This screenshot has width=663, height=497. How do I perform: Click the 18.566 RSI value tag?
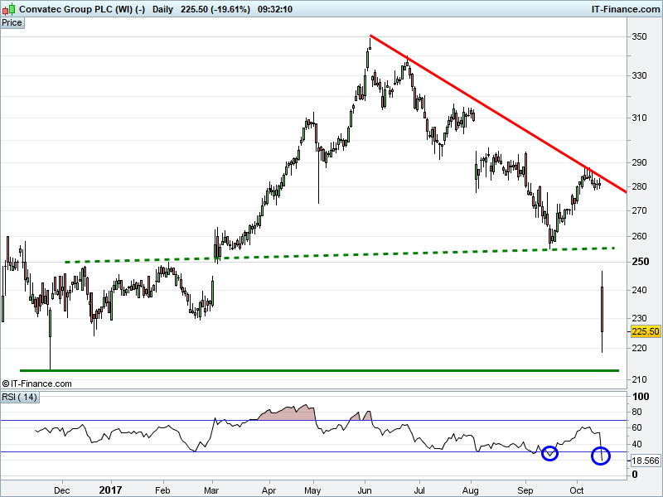[x=646, y=461]
